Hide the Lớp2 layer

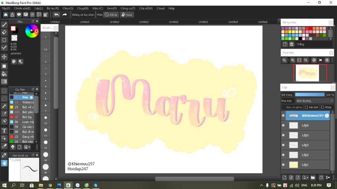(x=283, y=155)
